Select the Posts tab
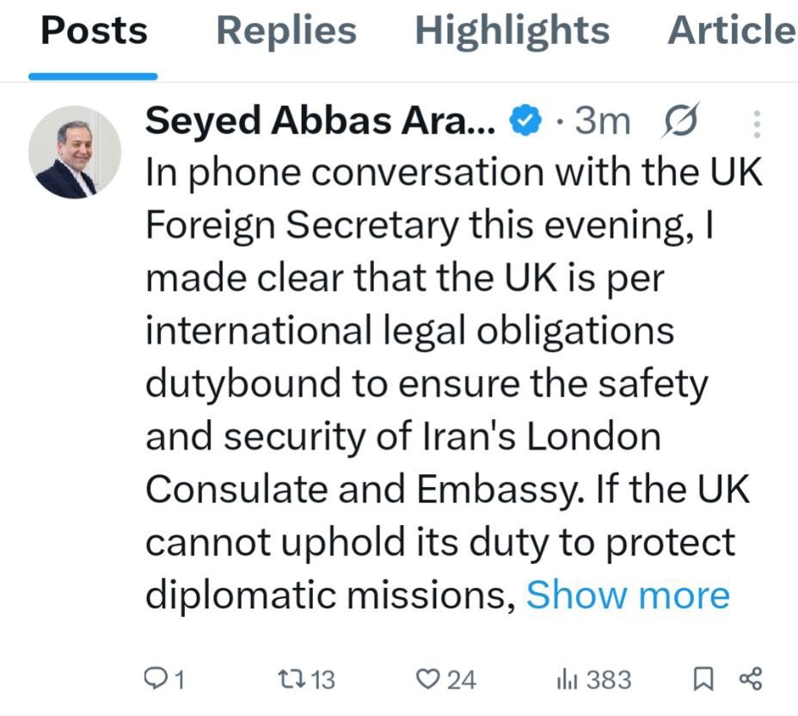 [x=94, y=31]
